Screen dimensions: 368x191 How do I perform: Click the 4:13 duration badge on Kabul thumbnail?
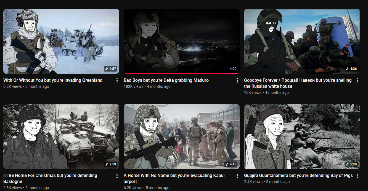click(231, 164)
